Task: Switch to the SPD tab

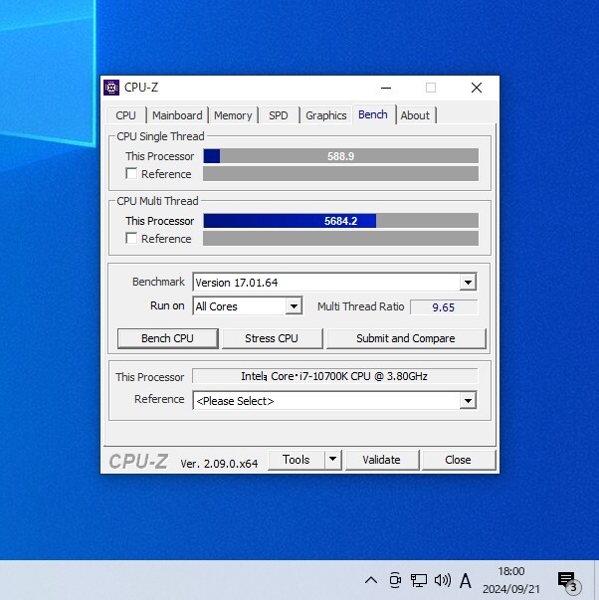Action: (x=279, y=115)
